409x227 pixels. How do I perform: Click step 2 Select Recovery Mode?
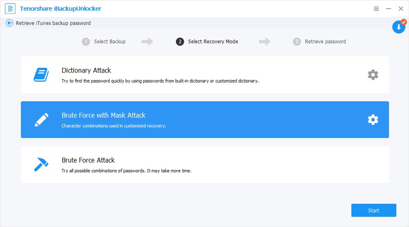[x=207, y=42]
